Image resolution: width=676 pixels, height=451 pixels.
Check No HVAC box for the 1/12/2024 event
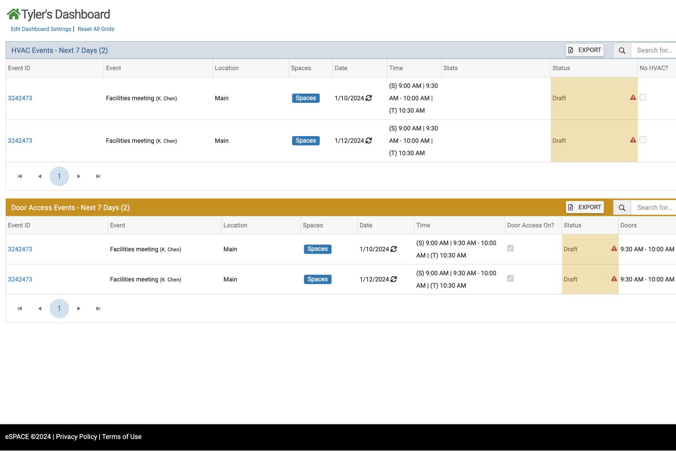[643, 140]
